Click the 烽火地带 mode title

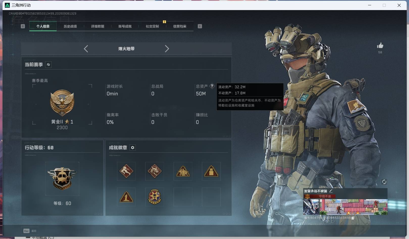coord(126,49)
